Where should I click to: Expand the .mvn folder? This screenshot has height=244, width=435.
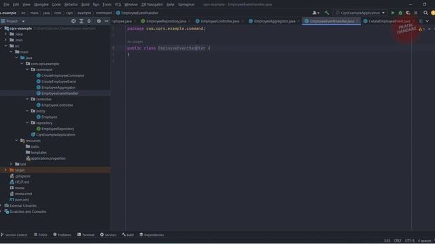(x=5, y=40)
